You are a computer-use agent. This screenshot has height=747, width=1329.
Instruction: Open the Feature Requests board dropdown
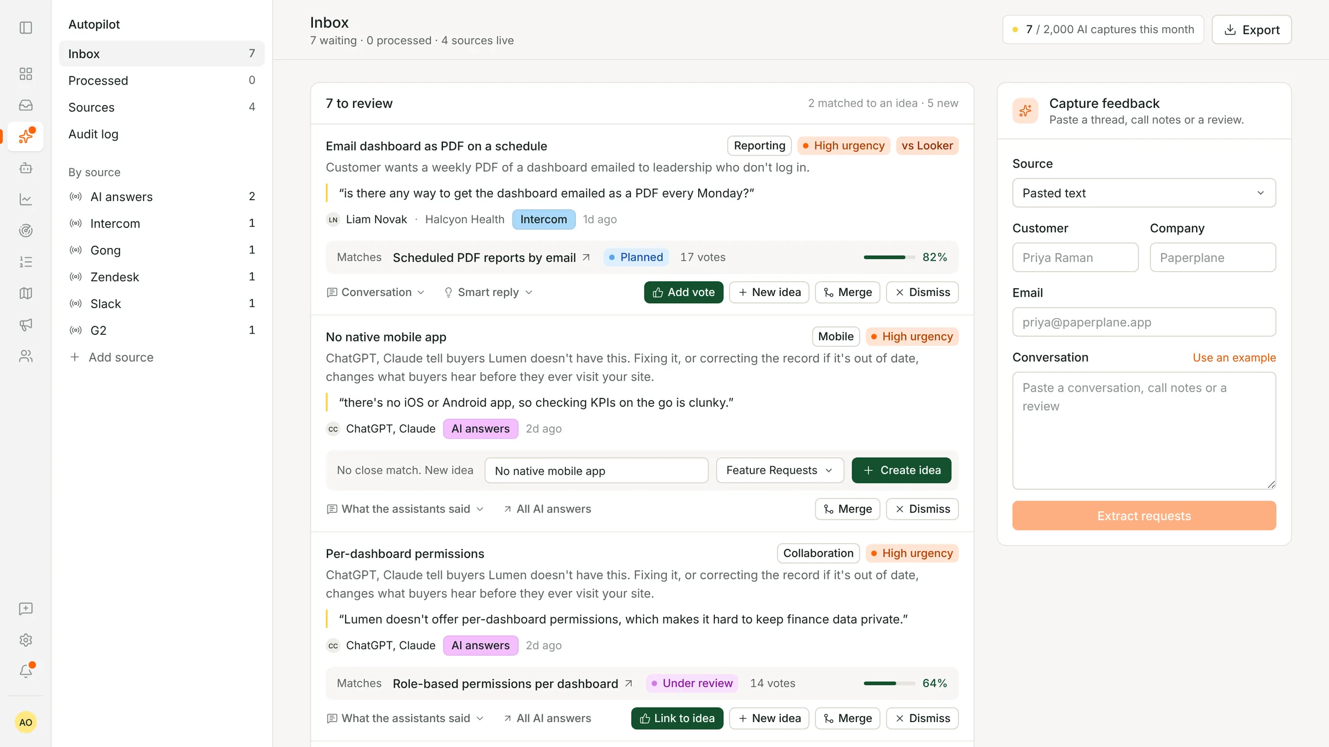point(780,470)
